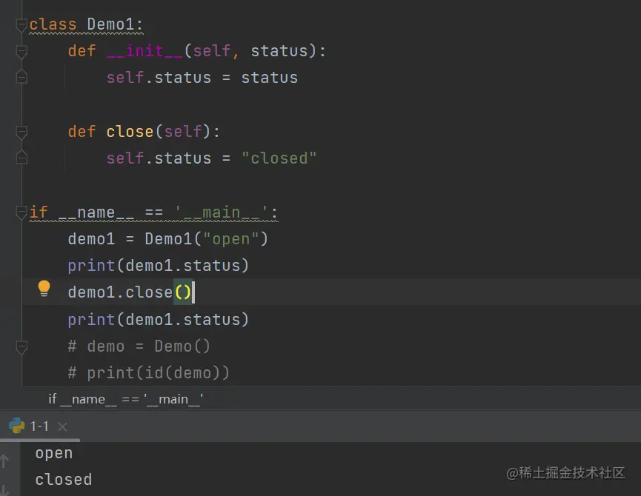Click the class name Demo1 in definition

pos(110,24)
